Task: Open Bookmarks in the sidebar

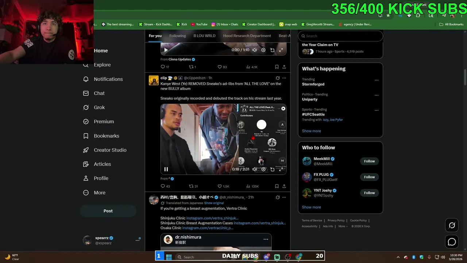Action: (101, 136)
